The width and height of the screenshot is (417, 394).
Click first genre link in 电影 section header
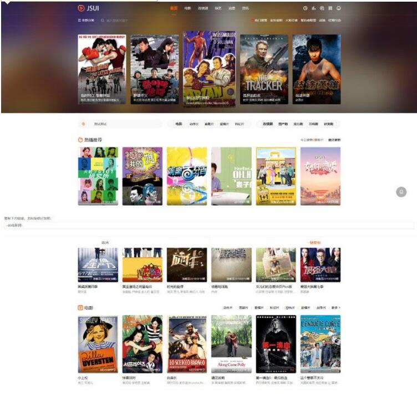pyautogui.click(x=228, y=308)
